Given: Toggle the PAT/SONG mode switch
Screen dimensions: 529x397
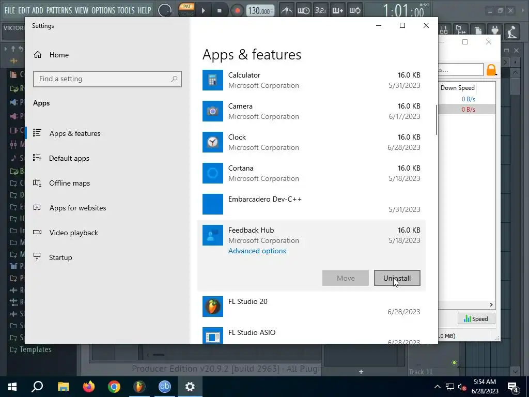Looking at the screenshot, I should 187,10.
